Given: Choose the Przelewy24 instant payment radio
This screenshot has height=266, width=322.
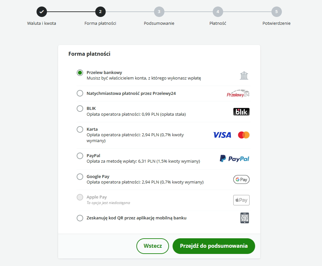Looking at the screenshot, I should coord(80,94).
